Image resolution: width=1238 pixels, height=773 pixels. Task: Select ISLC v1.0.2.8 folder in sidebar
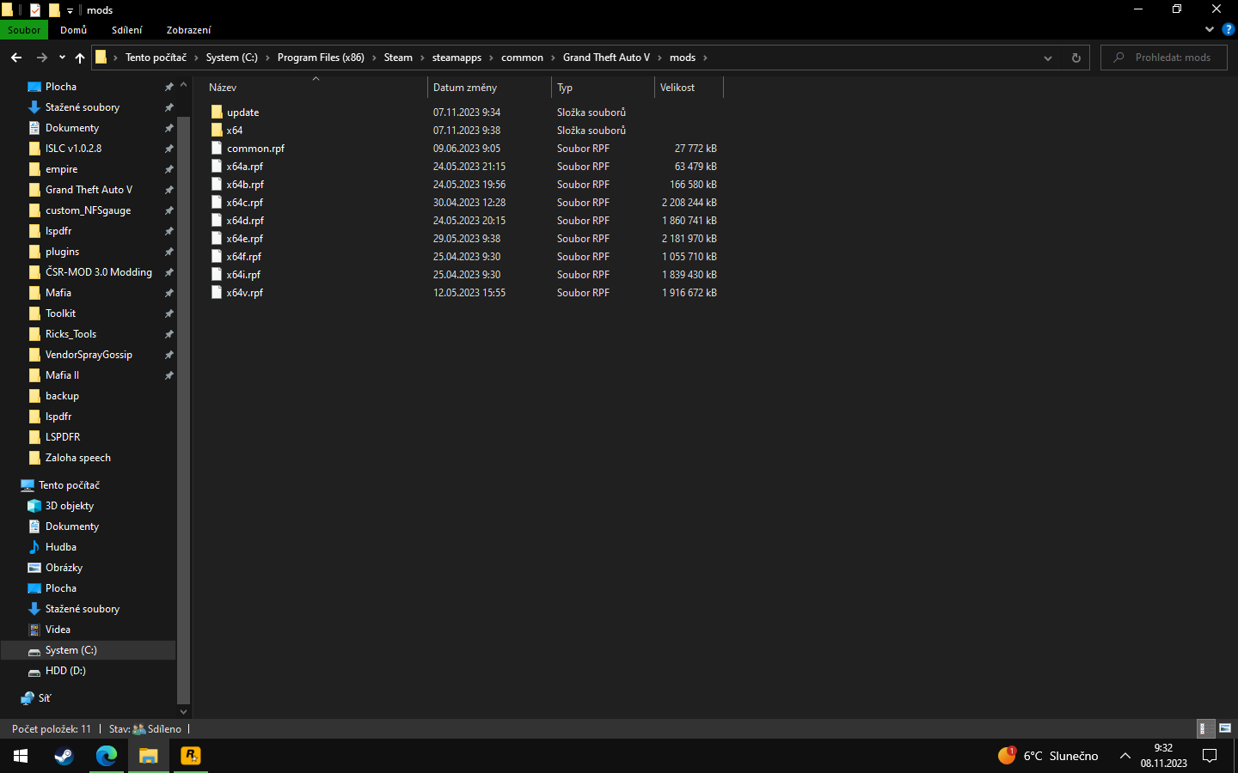(x=73, y=149)
